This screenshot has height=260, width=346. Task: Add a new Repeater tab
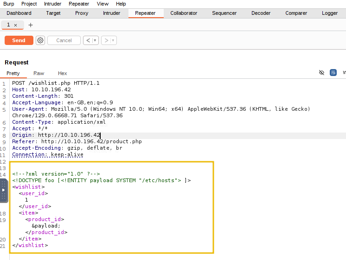[x=31, y=25]
